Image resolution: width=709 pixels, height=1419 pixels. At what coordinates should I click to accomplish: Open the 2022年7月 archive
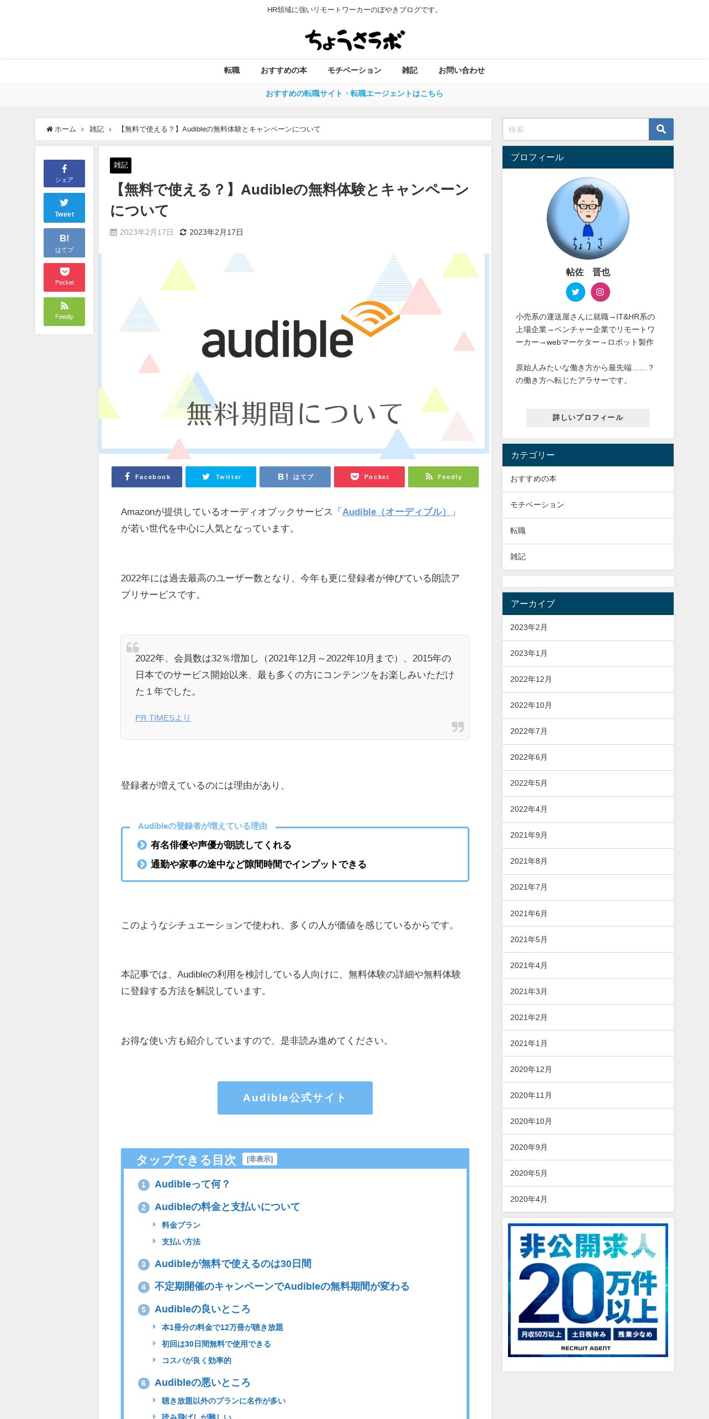click(588, 732)
